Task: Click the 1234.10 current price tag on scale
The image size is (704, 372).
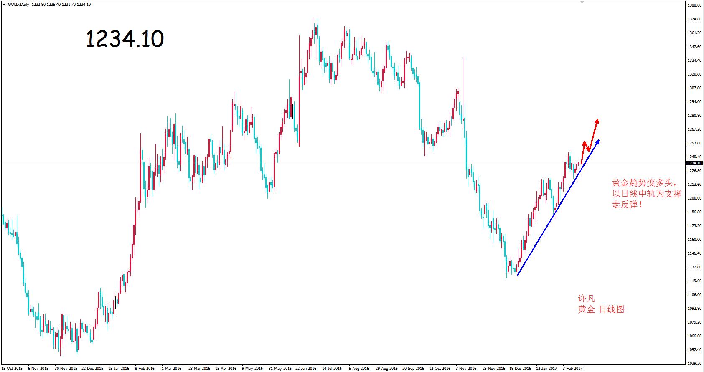Action: 694,163
